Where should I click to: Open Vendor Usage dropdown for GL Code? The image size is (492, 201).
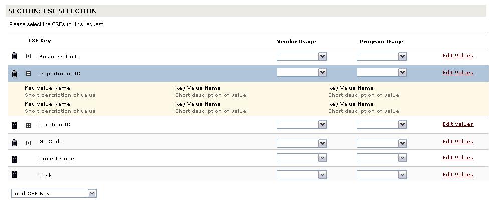coord(302,143)
